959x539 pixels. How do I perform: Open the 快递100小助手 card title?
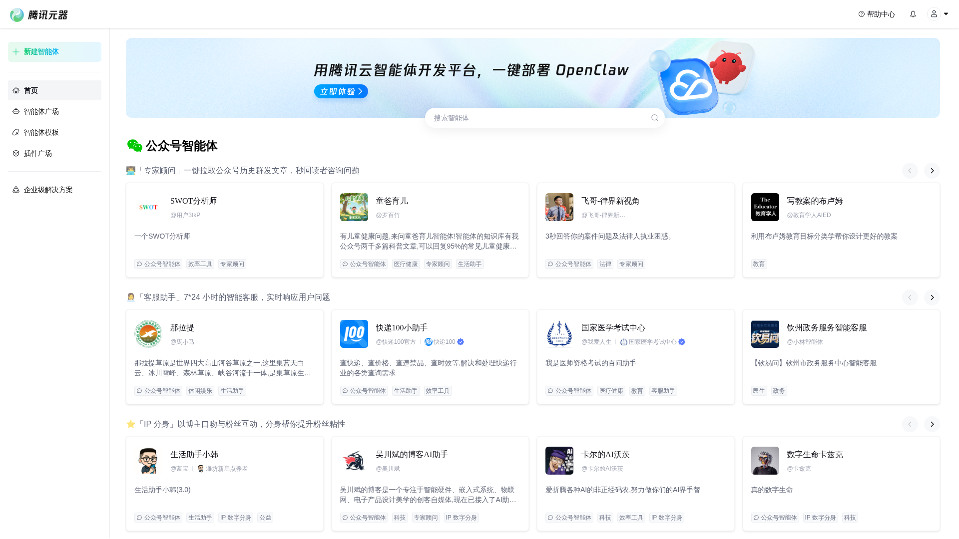[x=402, y=328]
